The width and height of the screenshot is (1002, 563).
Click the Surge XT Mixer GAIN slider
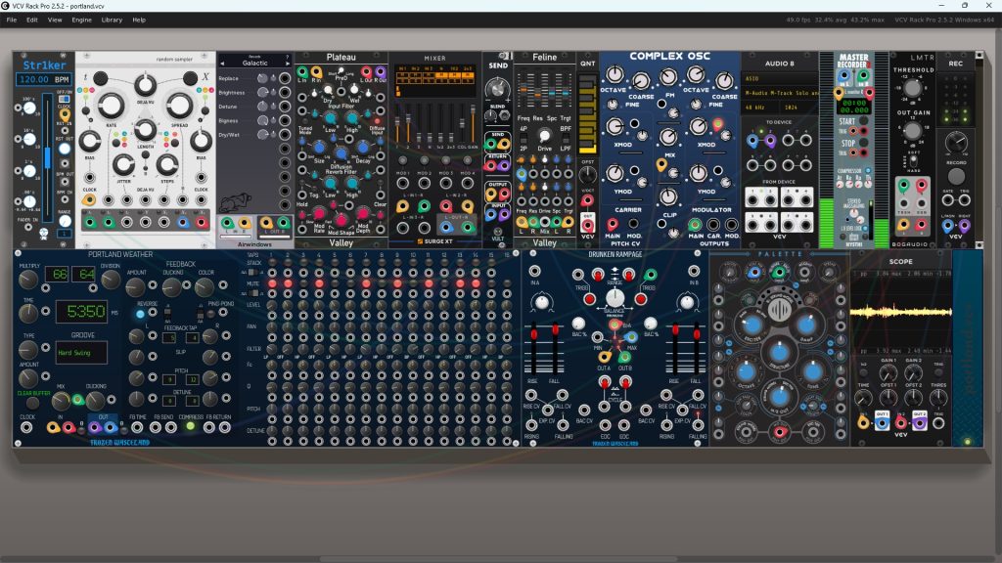[x=473, y=123]
